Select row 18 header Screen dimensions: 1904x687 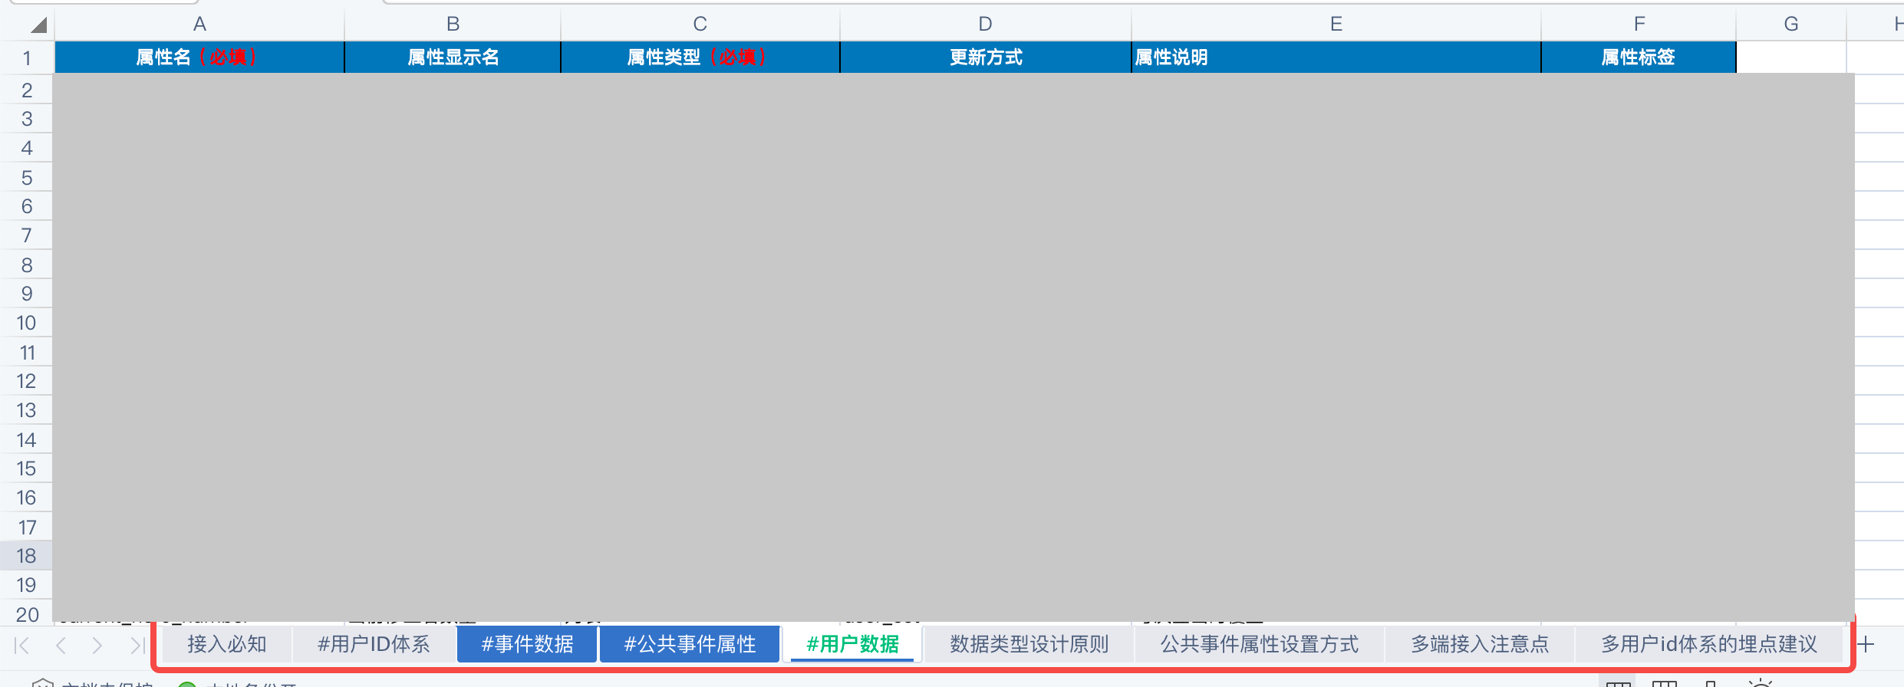(27, 556)
